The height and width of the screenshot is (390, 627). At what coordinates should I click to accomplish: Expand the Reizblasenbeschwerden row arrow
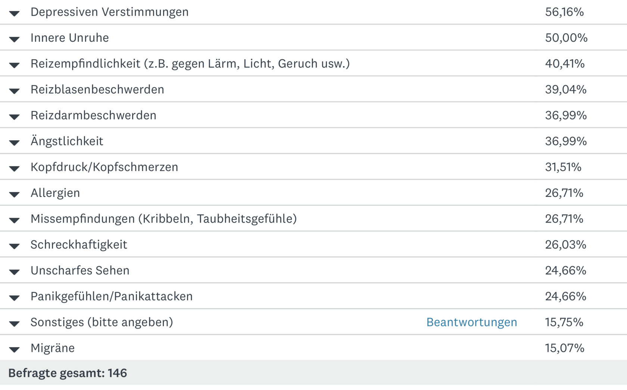click(x=14, y=91)
